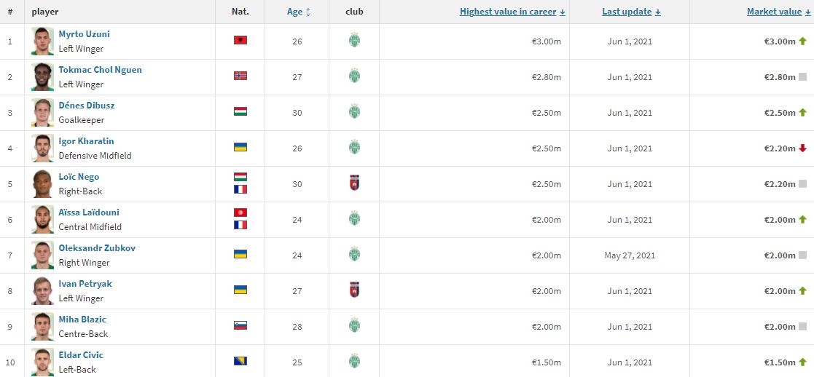Viewport: 814px width, 377px height.
Task: Open Oleksandr Zubkov player link
Action: click(x=97, y=248)
